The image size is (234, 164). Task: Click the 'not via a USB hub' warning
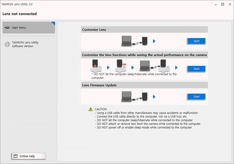tap(141, 117)
